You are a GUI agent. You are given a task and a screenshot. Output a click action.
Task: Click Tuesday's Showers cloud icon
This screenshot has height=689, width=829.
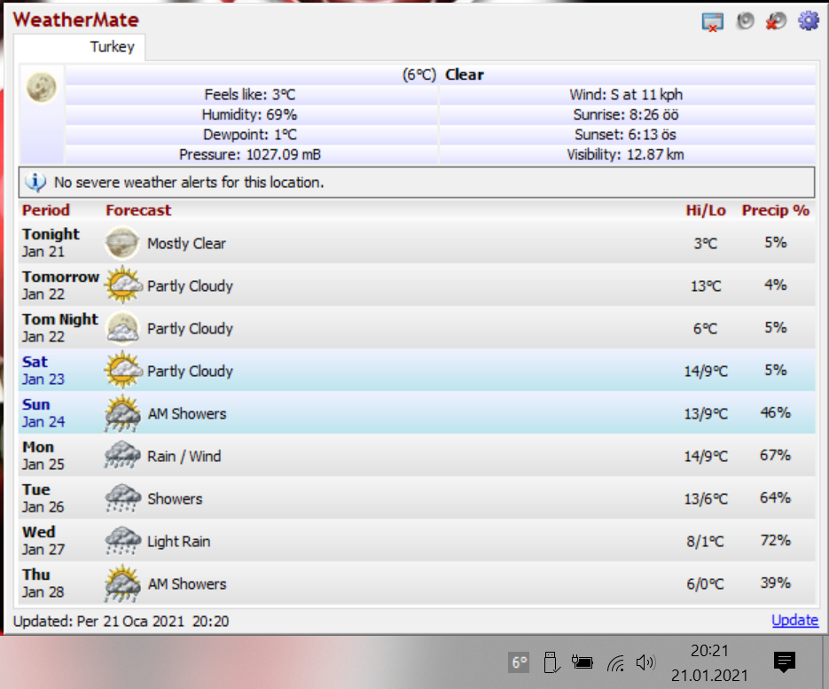(x=122, y=498)
